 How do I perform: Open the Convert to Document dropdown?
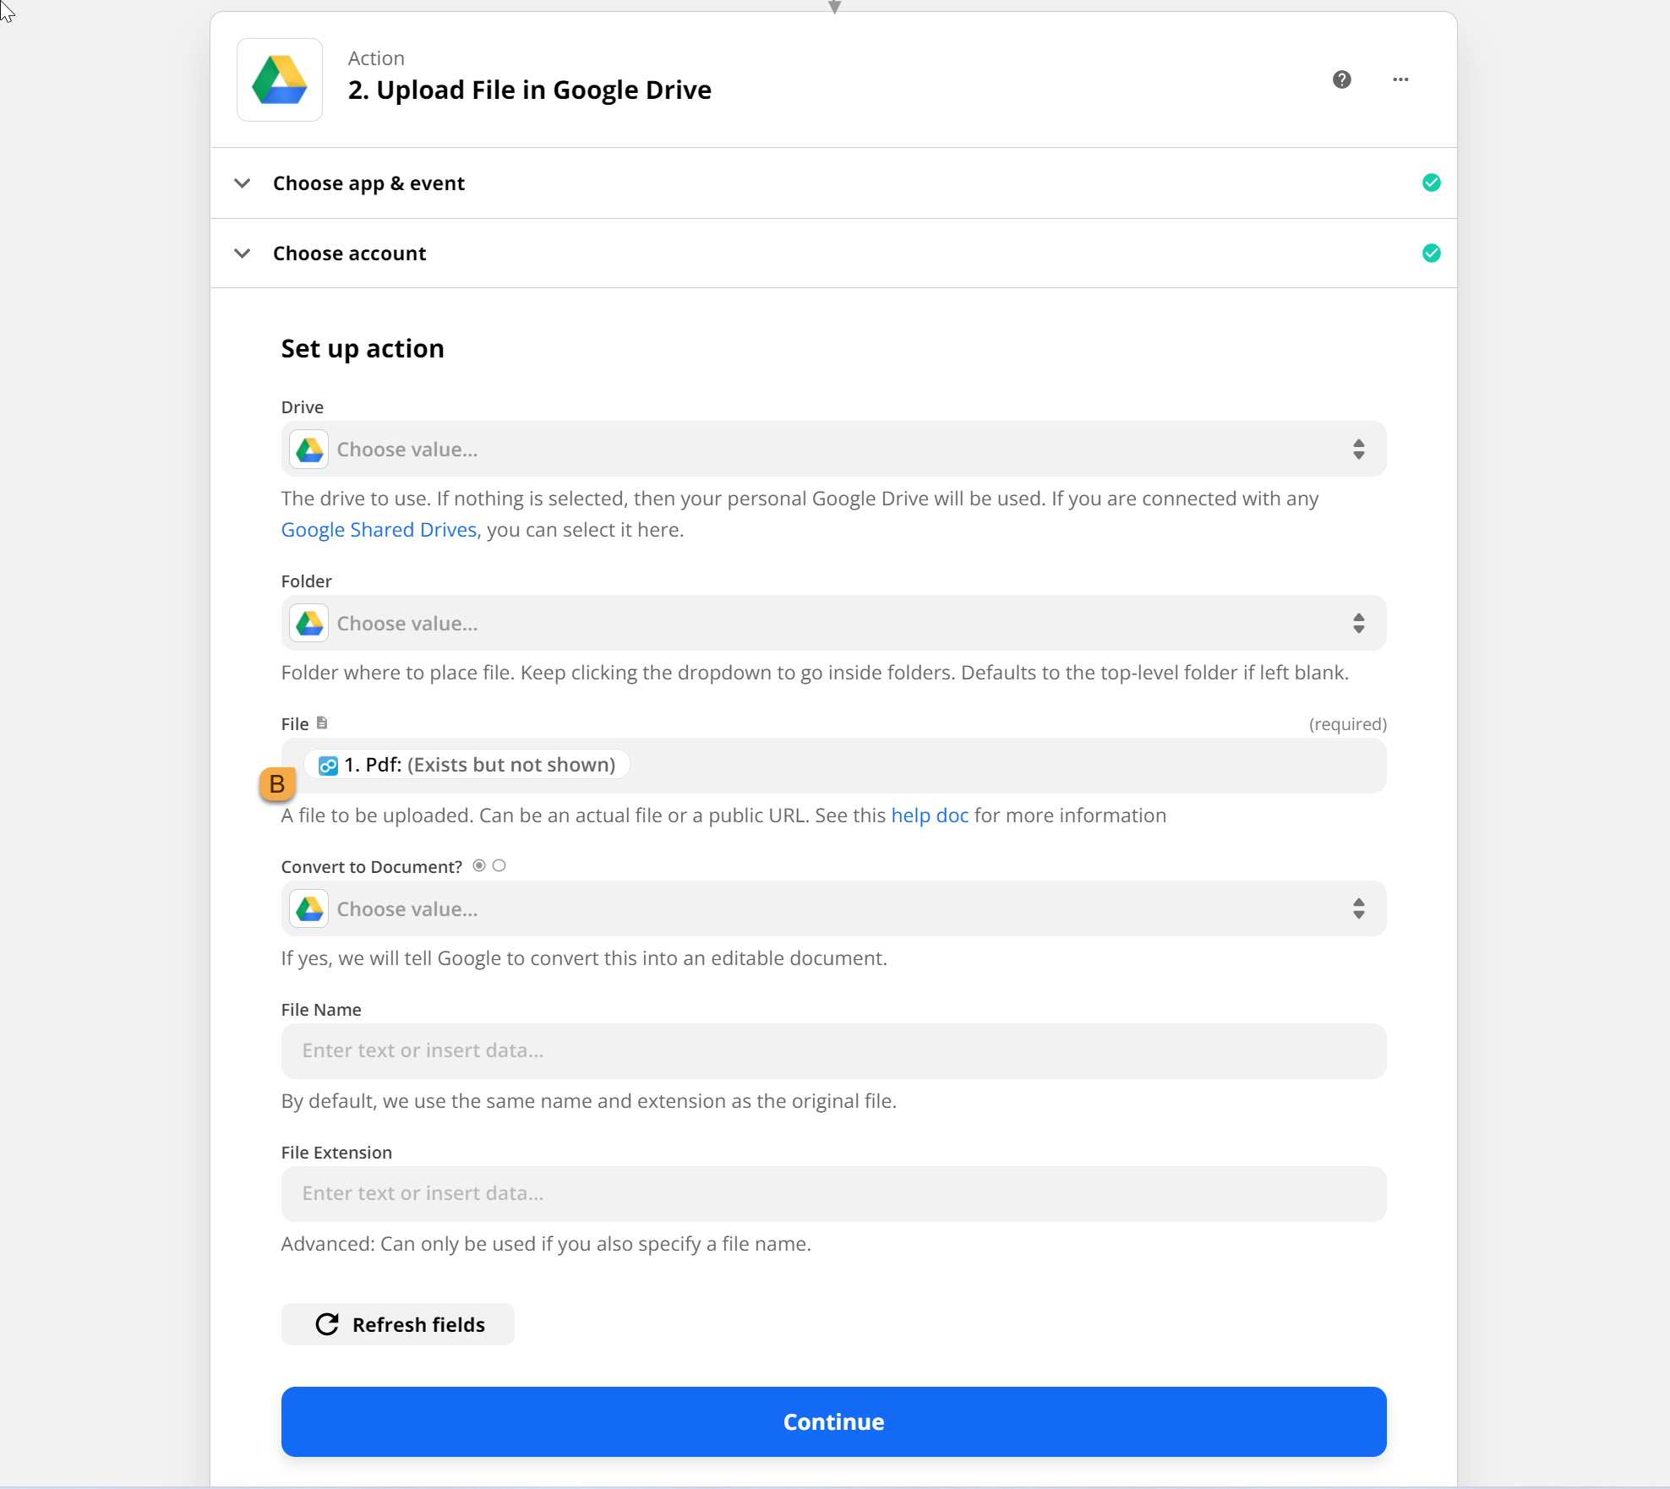832,909
